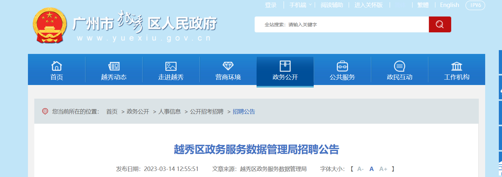Image resolution: width=502 pixels, height=177 pixels.
Task: Click the source text 越秀区政务服务数据管理局
Action: [273, 169]
